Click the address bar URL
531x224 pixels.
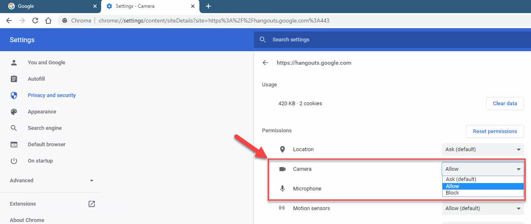(x=214, y=20)
